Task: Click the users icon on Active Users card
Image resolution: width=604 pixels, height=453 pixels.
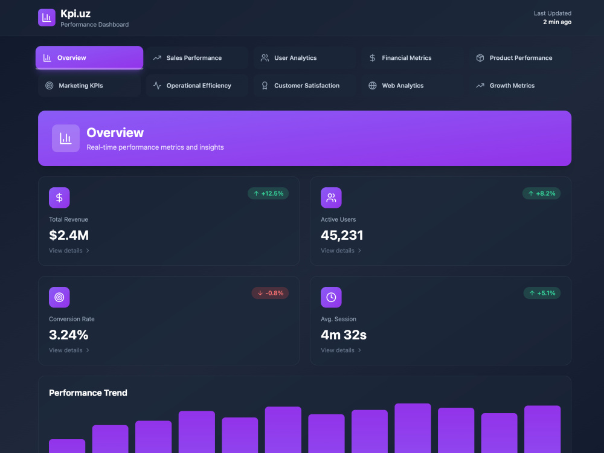Action: tap(331, 198)
